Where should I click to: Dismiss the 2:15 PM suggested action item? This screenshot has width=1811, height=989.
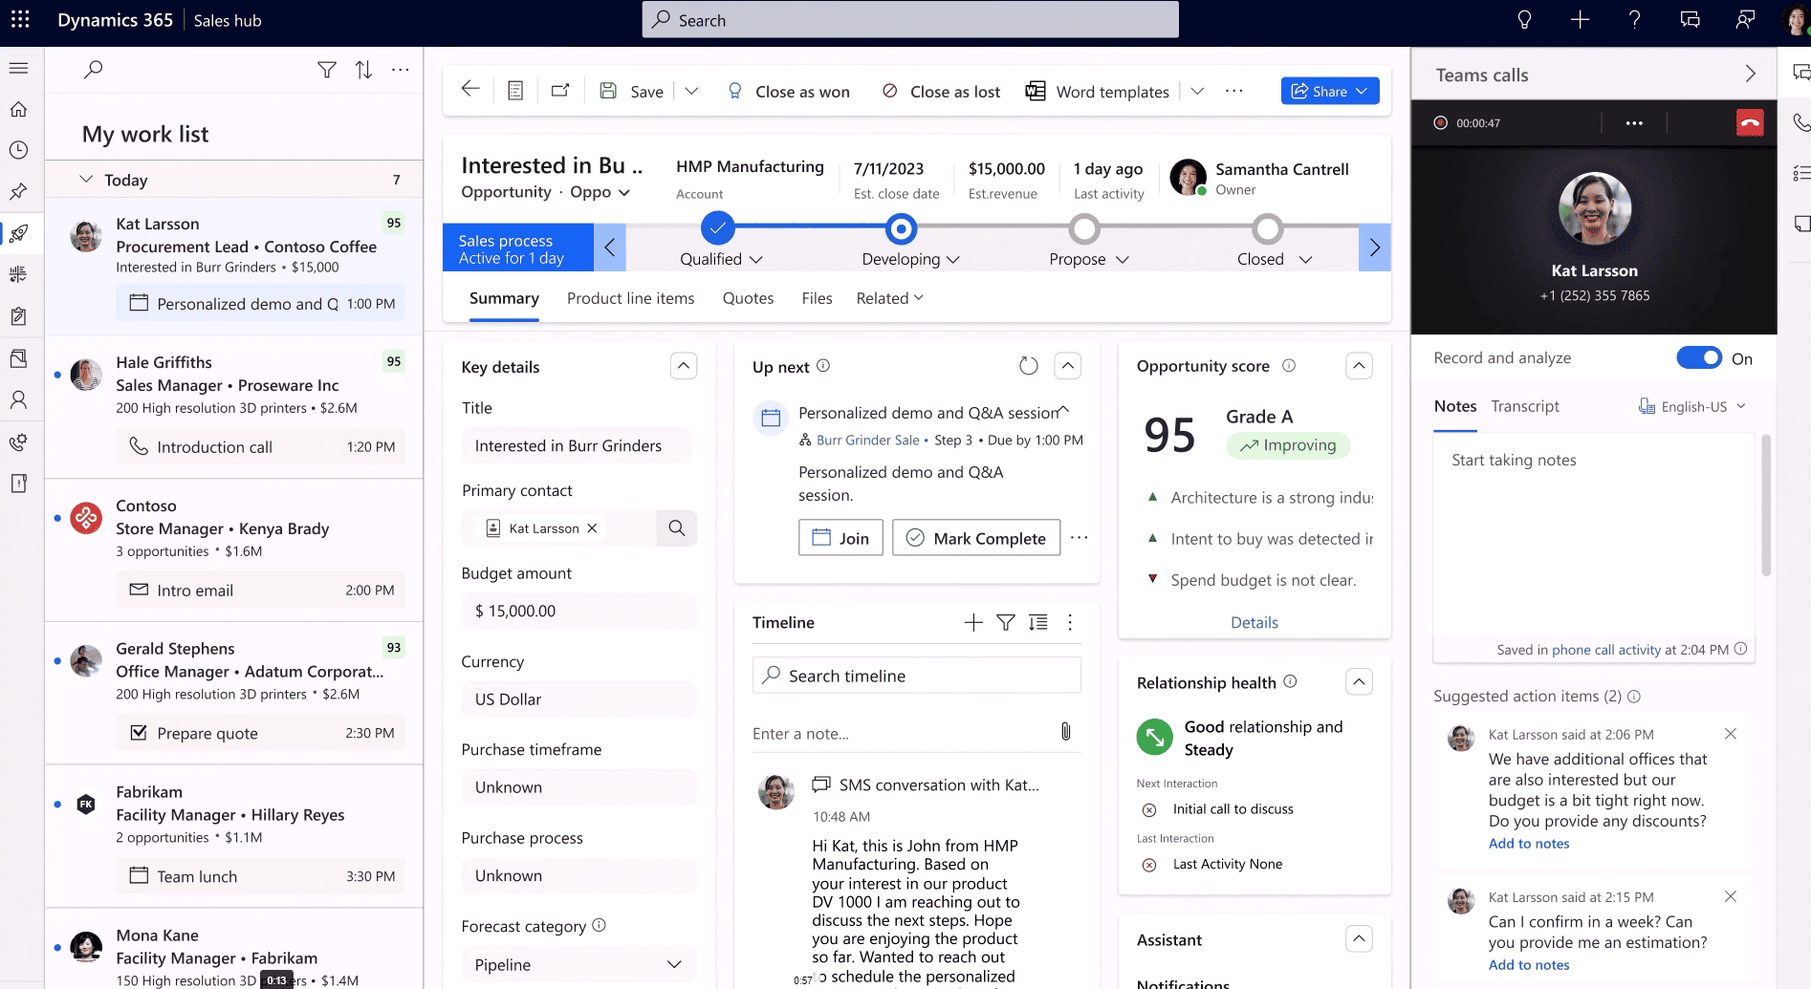tap(1731, 896)
